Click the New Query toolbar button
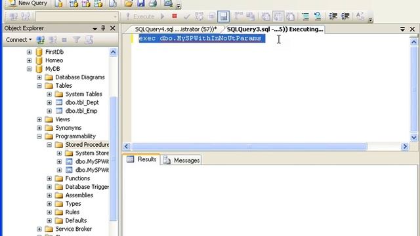Viewport: 420px width, 236px height. pos(28,3)
